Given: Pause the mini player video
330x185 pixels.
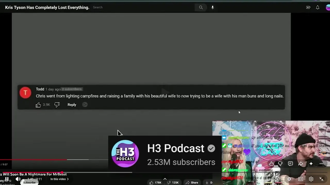Looking at the screenshot, I should pyautogui.click(x=289, y=179).
